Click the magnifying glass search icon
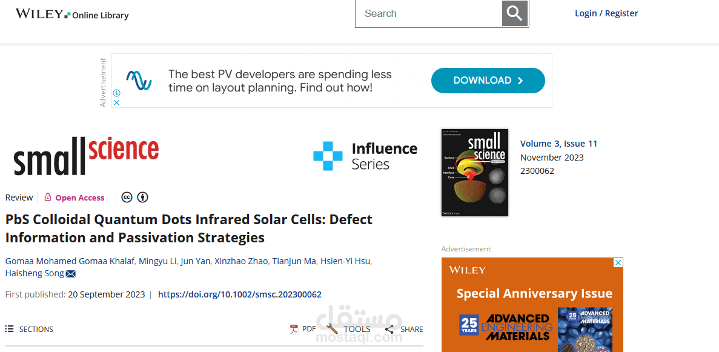Viewport: 719px width, 352px height. click(514, 13)
